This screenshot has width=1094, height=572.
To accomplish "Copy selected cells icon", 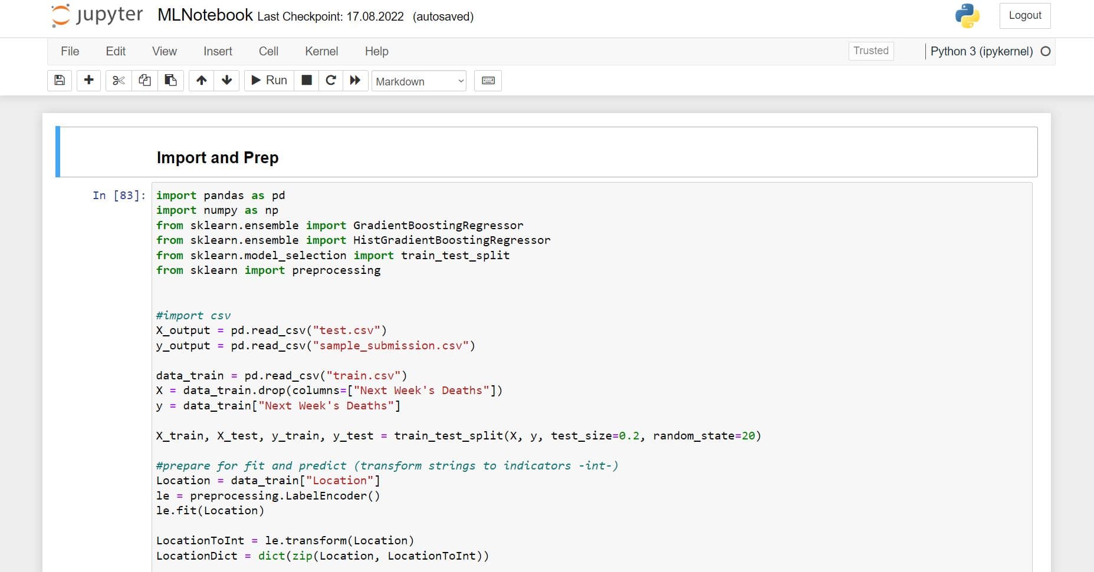I will (144, 81).
